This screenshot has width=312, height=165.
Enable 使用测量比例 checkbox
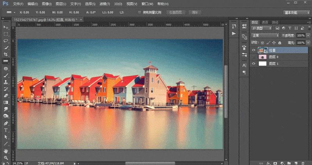coord(140,12)
